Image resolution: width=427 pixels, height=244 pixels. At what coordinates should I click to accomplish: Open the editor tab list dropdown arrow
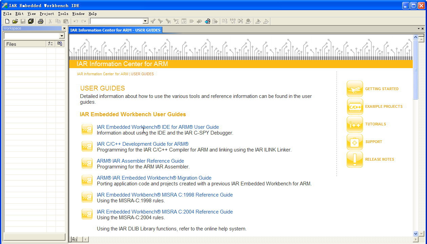click(419, 29)
